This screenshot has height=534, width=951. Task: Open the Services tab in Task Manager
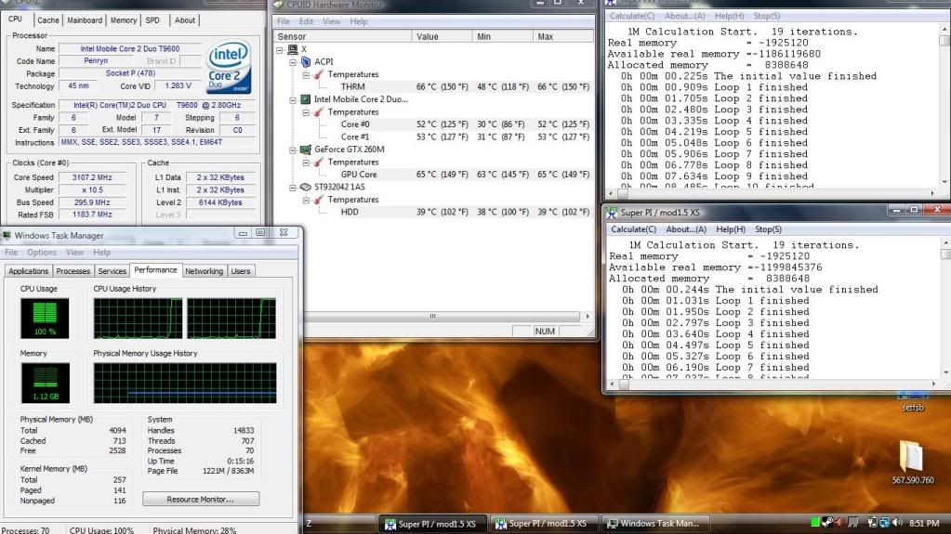[x=112, y=271]
